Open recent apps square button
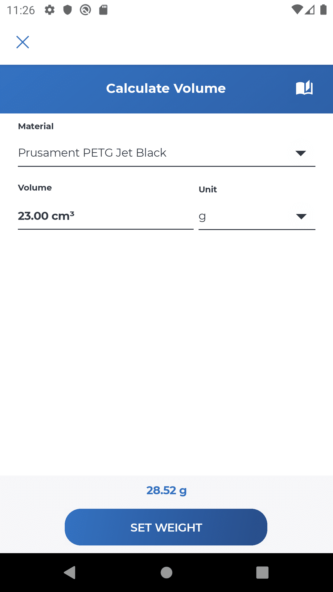 (x=262, y=573)
